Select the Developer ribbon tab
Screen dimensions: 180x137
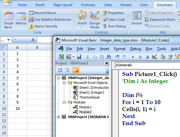165,5
